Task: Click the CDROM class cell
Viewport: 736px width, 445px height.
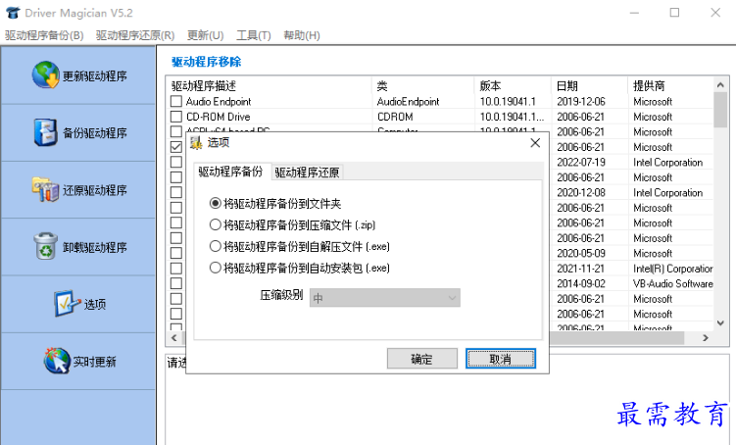Action: (395, 117)
